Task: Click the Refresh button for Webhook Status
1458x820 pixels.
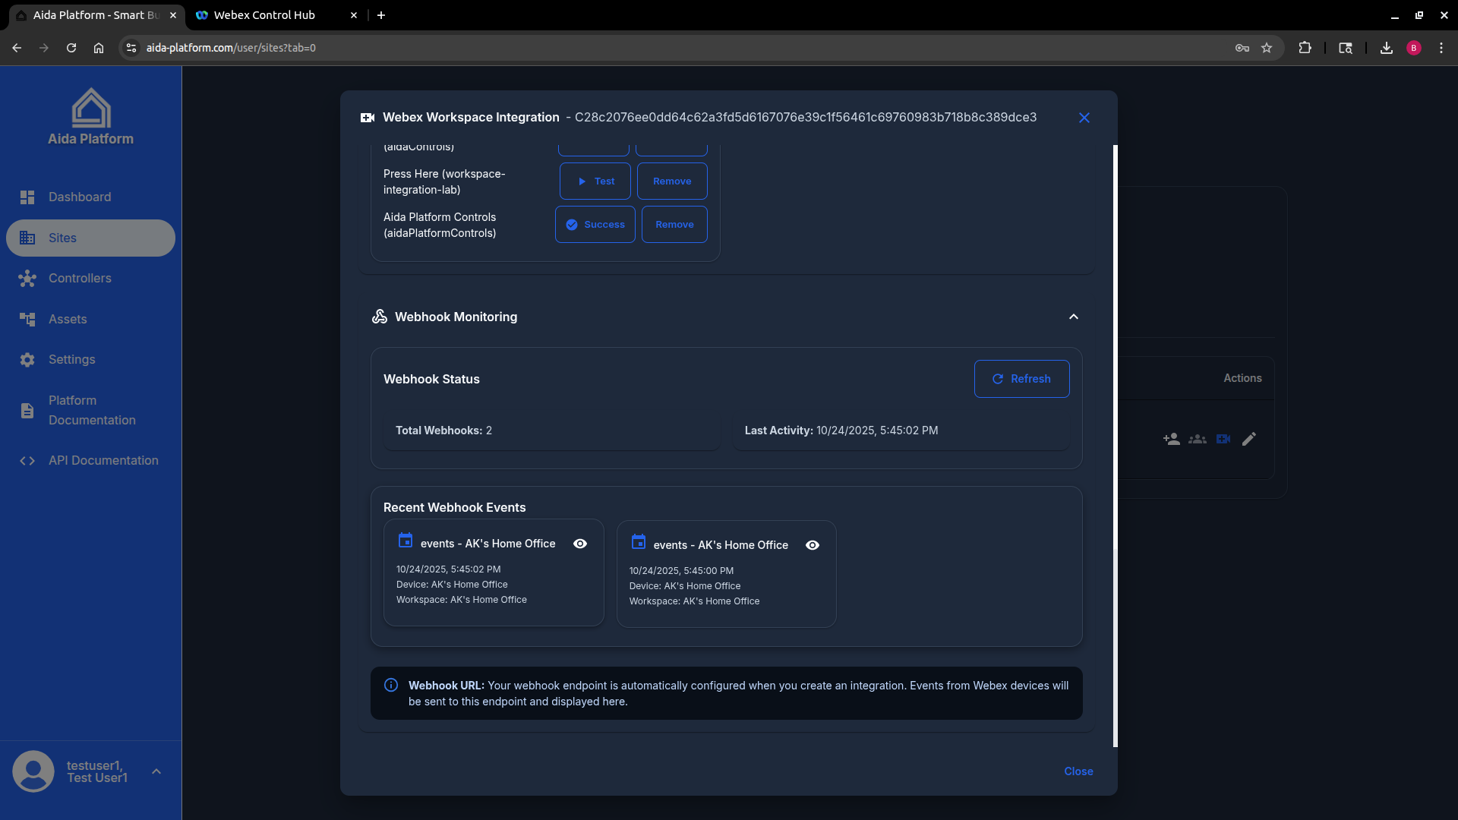Action: pos(1021,379)
